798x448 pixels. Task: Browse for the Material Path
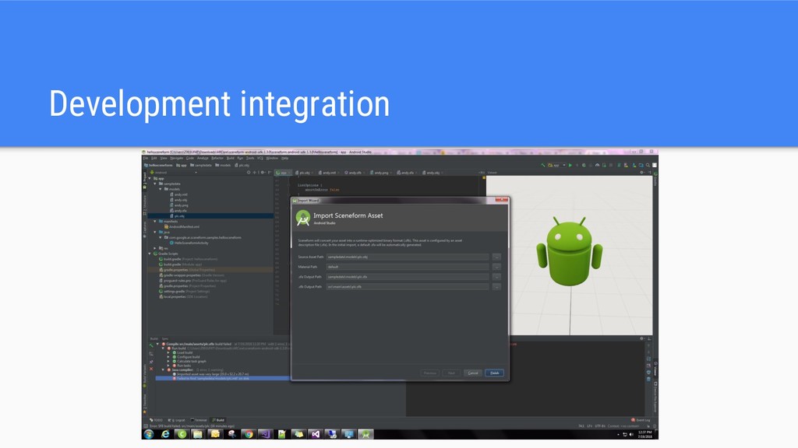pyautogui.click(x=496, y=267)
